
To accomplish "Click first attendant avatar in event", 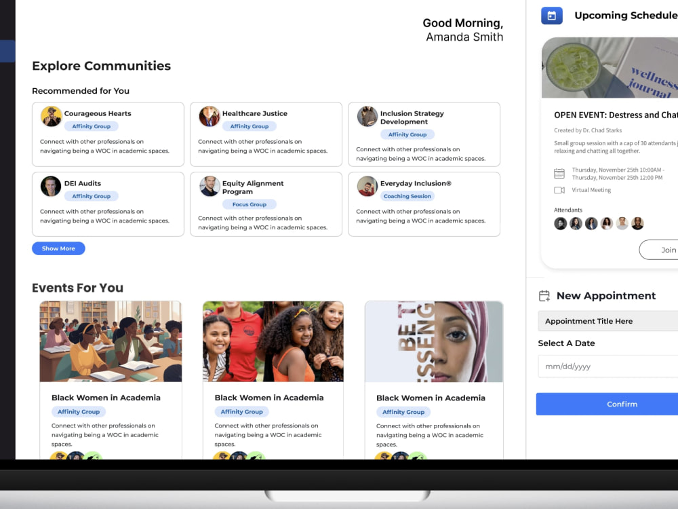I will [561, 223].
